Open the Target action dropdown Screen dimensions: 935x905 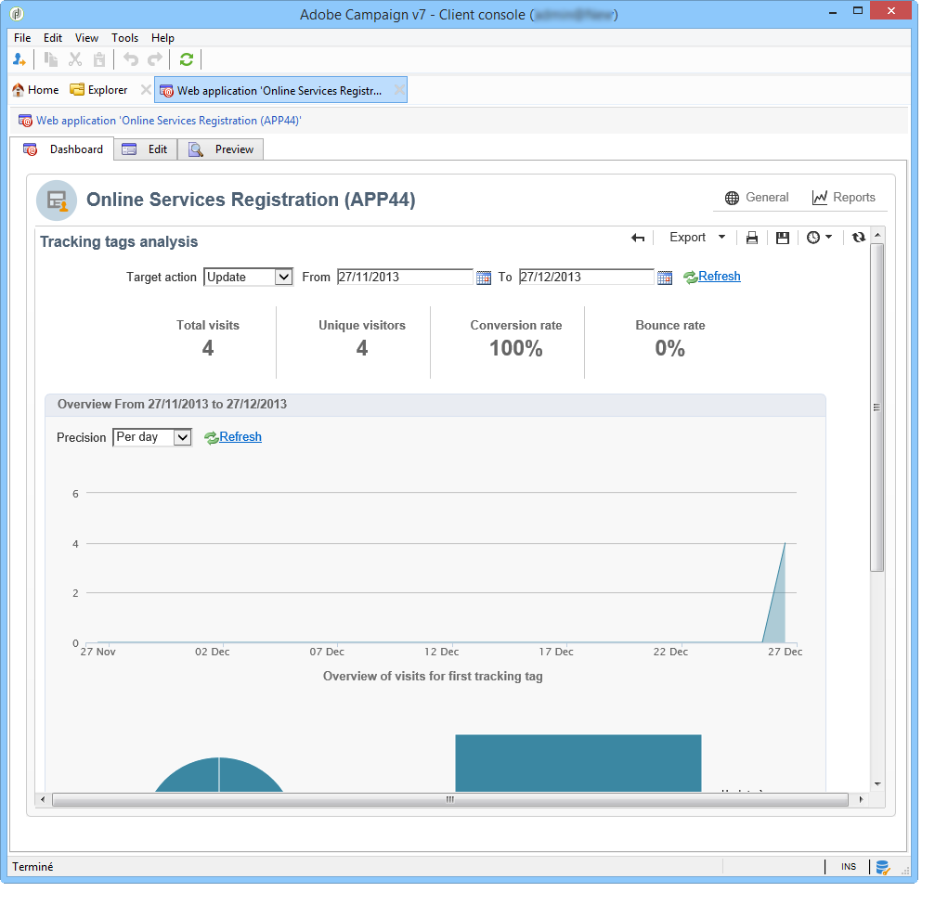tap(248, 278)
